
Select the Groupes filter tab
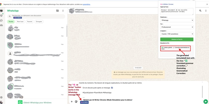39,22
